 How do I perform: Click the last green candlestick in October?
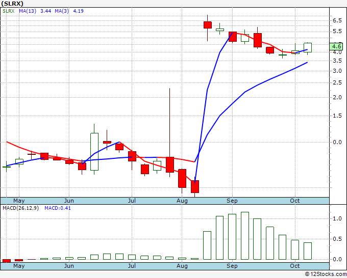pos(308,48)
